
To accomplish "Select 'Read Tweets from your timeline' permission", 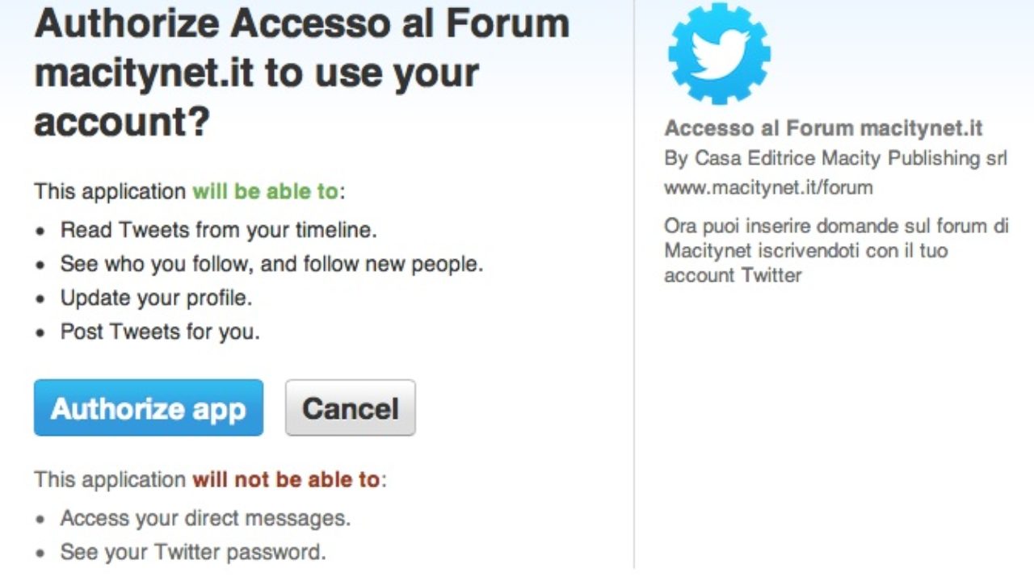I will [218, 230].
